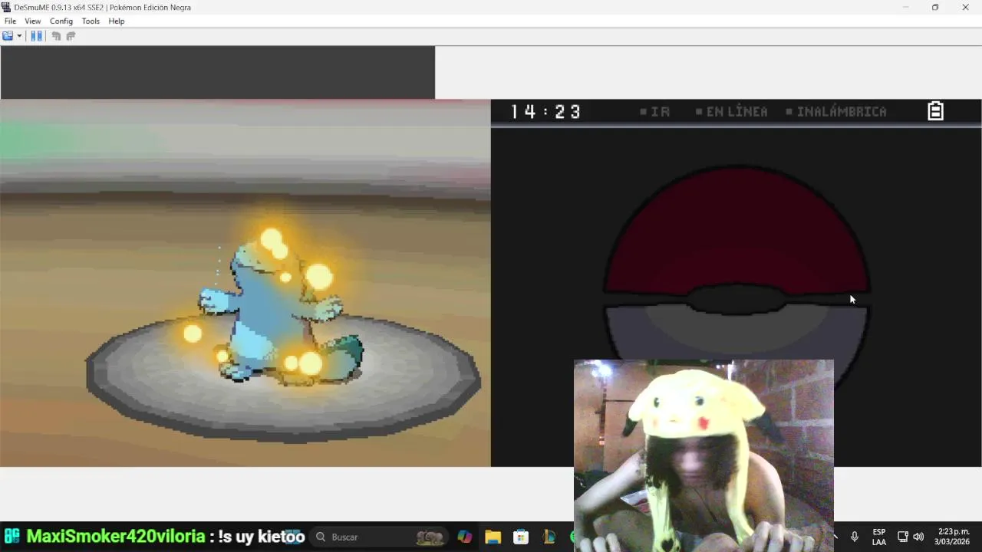This screenshot has width=982, height=552.
Task: Open the Config menu
Action: point(61,21)
